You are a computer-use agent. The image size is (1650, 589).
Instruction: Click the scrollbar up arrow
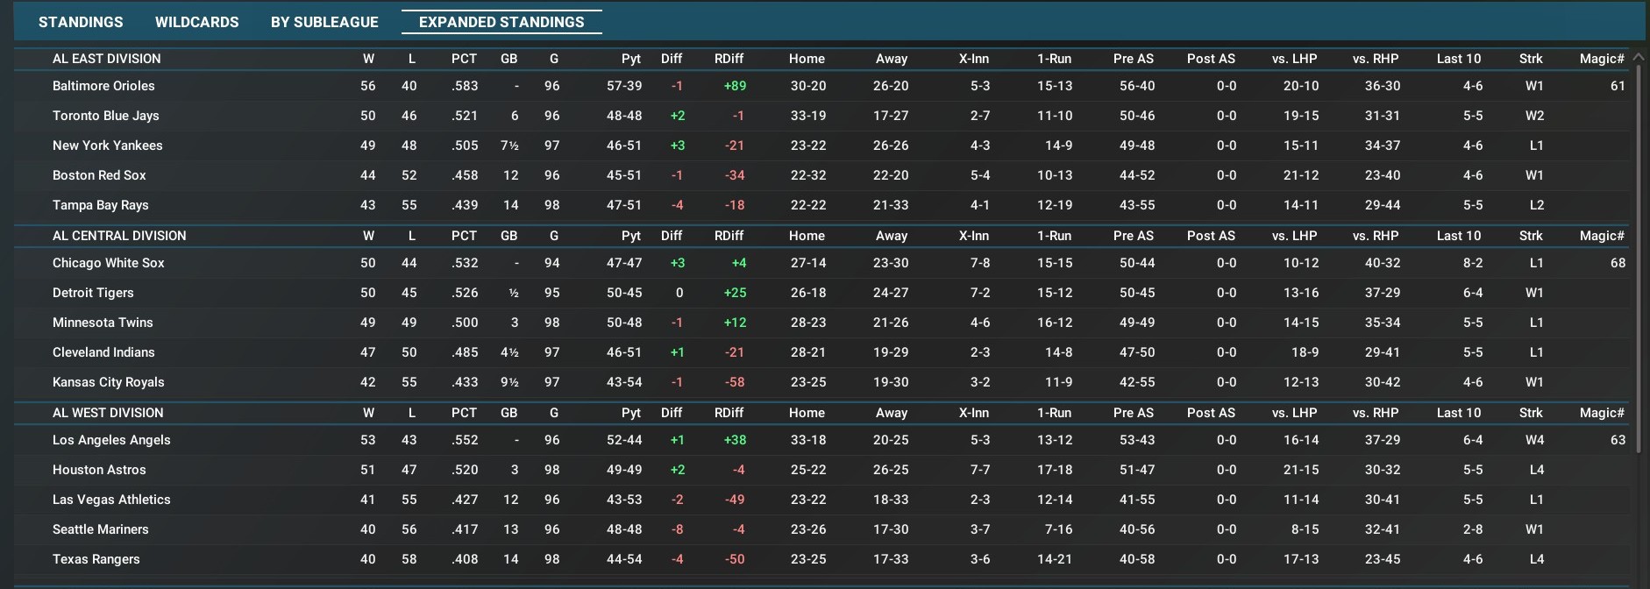pyautogui.click(x=1638, y=57)
